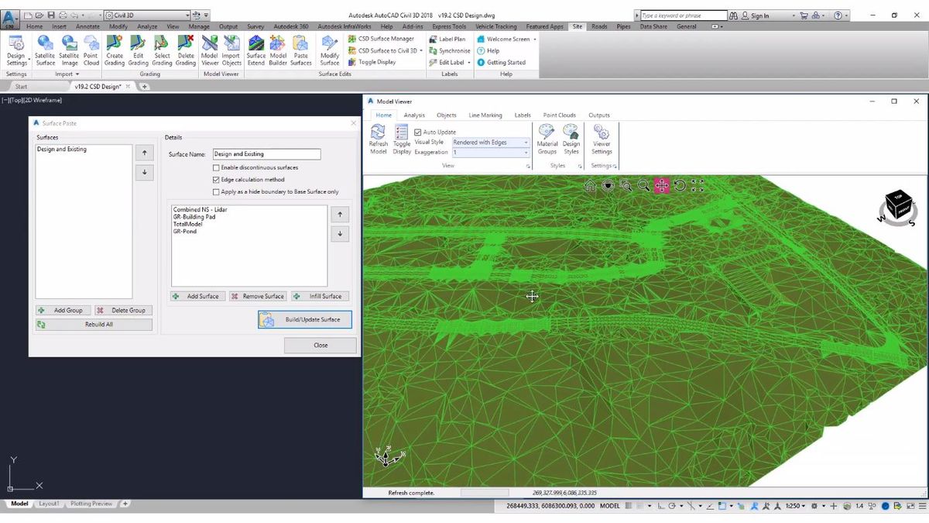Click the home view icon in viewport
Screen dimensions: 929x523
[x=591, y=185]
